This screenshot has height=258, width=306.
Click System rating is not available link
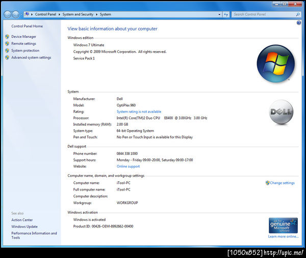coord(139,111)
